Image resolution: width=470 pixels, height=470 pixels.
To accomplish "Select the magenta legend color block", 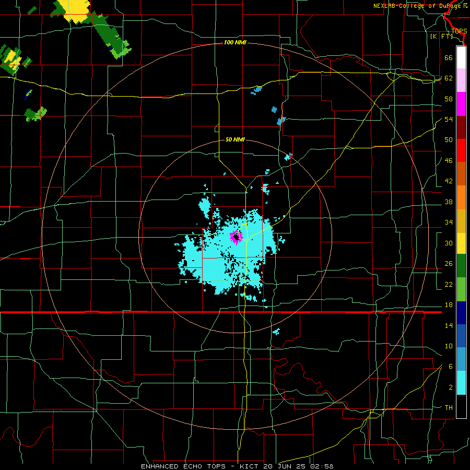I will click(461, 104).
